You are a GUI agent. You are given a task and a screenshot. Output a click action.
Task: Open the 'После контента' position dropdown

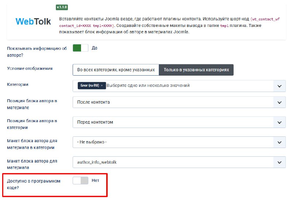click(179, 102)
